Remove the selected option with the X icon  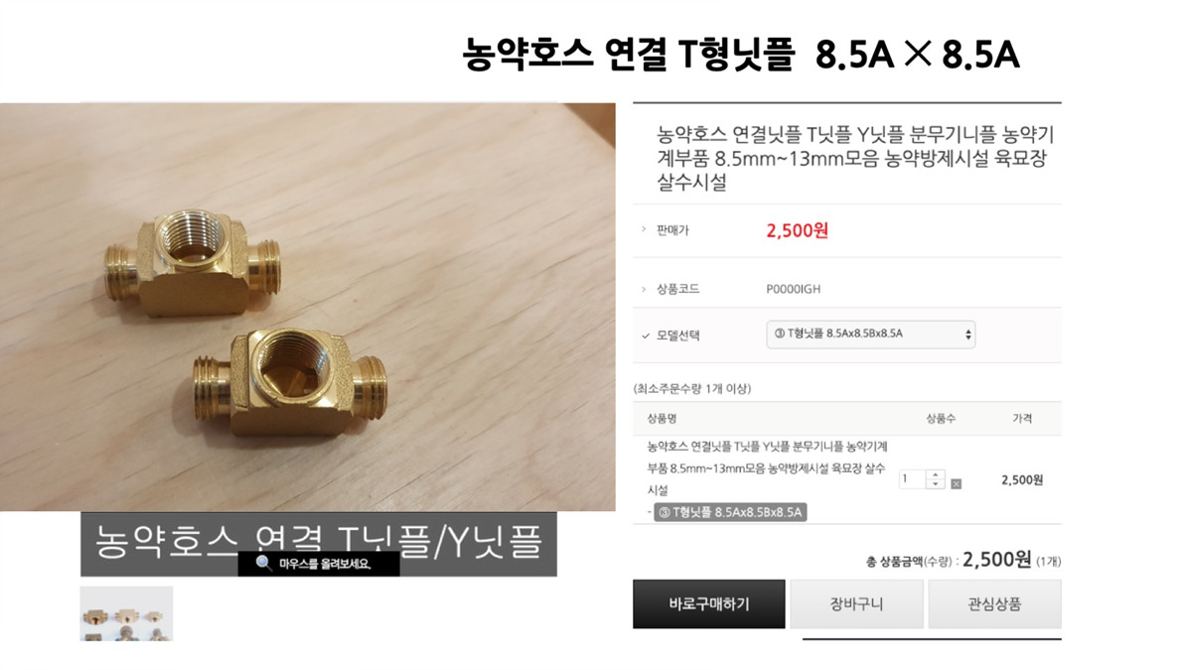coord(956,483)
